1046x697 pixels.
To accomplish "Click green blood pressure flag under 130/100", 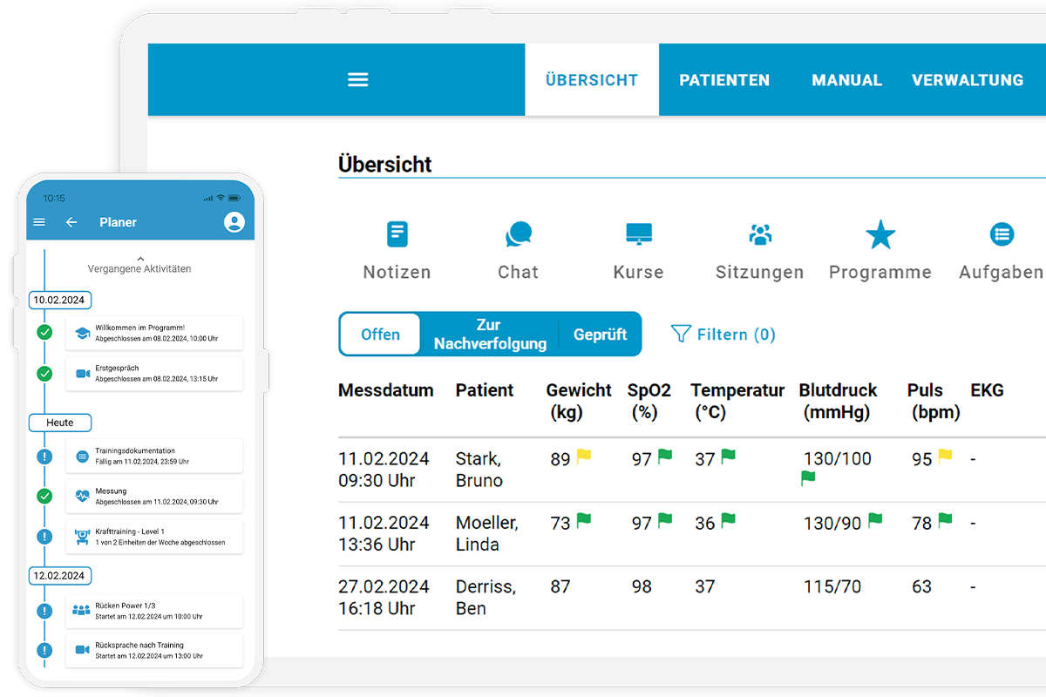I will (808, 478).
